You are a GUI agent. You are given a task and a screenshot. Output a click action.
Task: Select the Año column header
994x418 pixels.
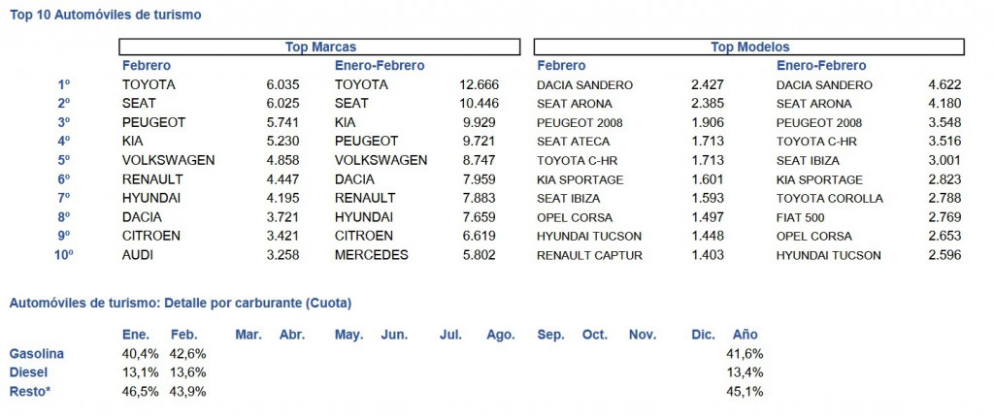745,335
